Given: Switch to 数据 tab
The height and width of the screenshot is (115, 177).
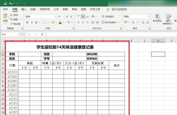Looking at the screenshot, I should pyautogui.click(x=65, y=9).
